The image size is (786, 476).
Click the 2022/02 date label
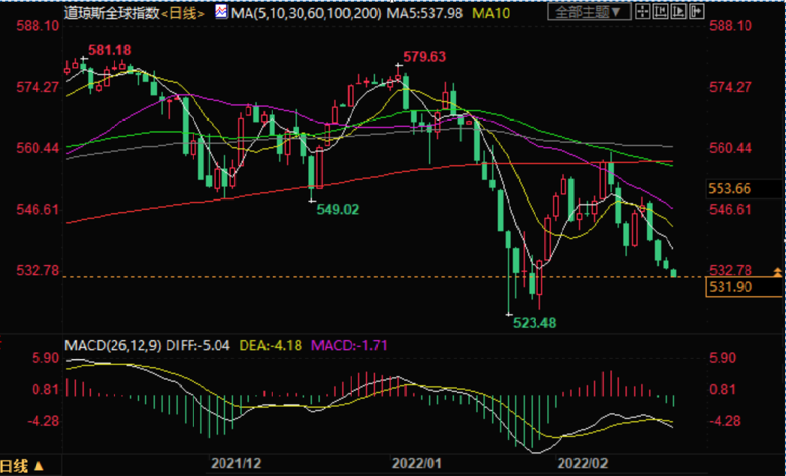582,463
